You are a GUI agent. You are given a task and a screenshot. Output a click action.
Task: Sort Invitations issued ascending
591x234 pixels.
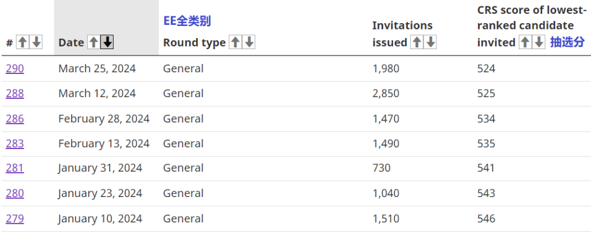[x=417, y=42]
